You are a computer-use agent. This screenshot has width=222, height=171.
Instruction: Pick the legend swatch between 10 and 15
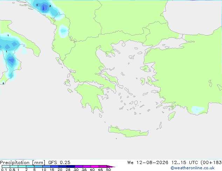[x=47, y=166]
